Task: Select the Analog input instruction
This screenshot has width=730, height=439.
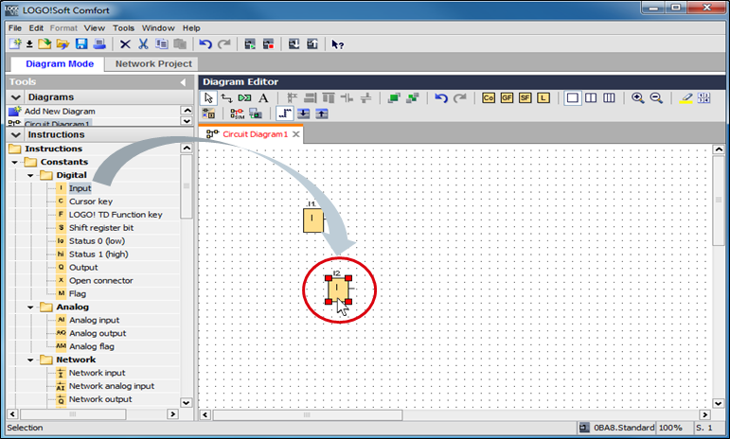Action: pos(94,320)
